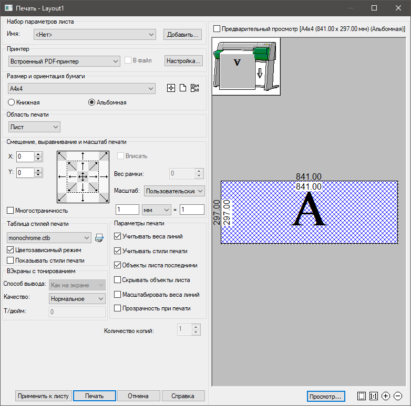This screenshot has height=406, width=411.
Task: Click the crosshair icon beside the A4x4 paper size
Action: pyautogui.click(x=171, y=88)
